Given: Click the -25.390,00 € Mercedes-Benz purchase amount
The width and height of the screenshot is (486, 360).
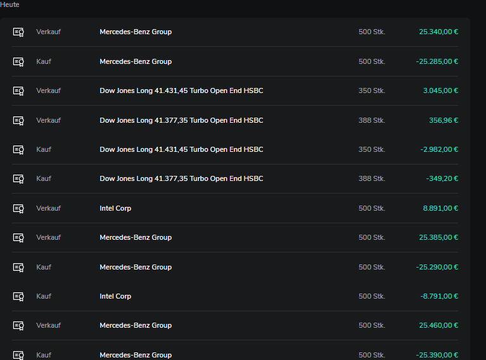Looking at the screenshot, I should (437, 355).
